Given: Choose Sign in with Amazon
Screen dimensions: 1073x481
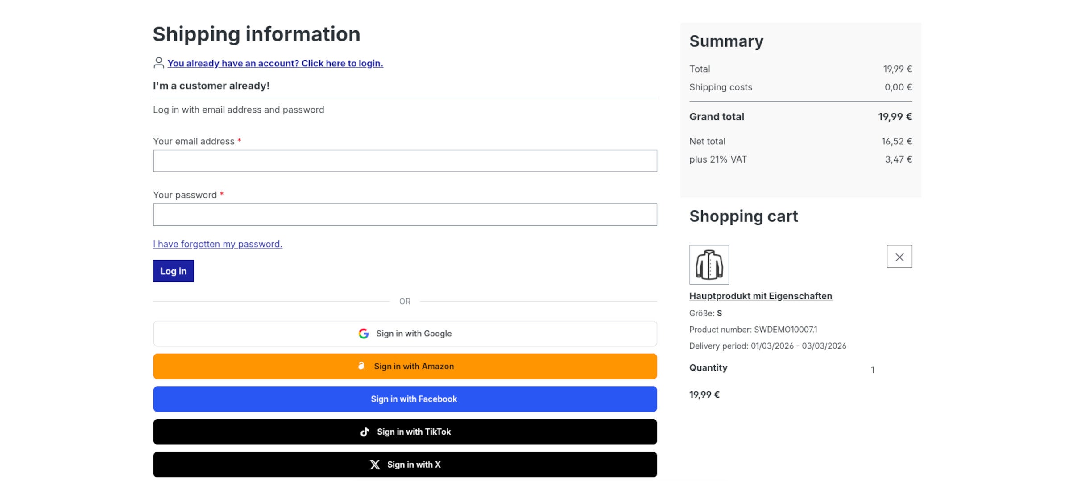Looking at the screenshot, I should 405,366.
